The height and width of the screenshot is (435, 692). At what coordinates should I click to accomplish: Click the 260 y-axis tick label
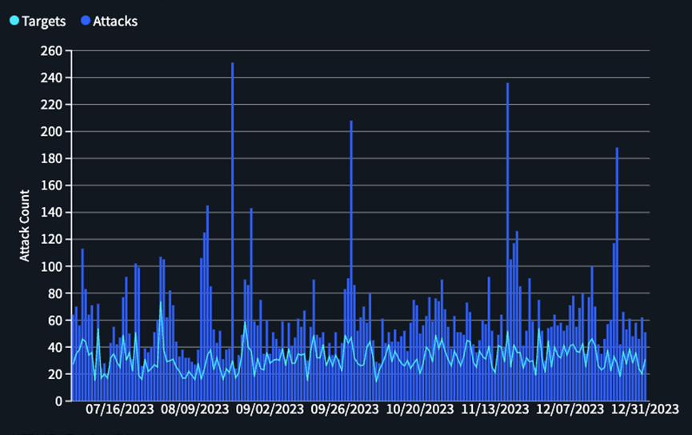point(52,51)
